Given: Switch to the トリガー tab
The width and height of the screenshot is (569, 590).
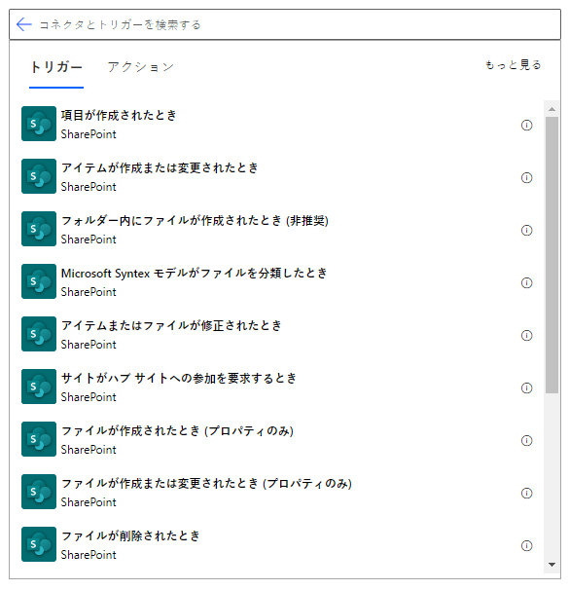Looking at the screenshot, I should (x=56, y=67).
